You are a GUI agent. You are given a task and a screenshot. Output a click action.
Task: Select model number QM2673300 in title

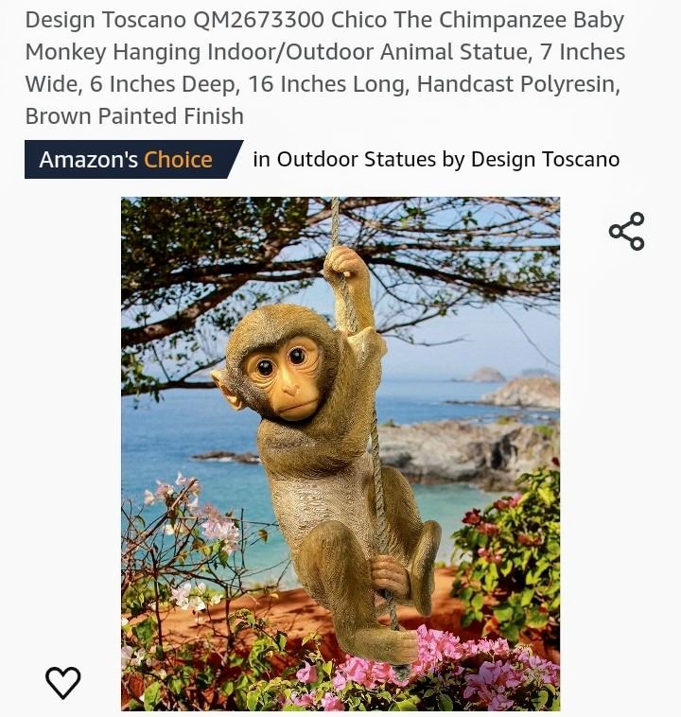coord(259,20)
